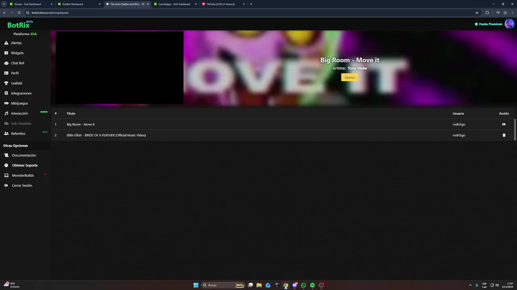Mute the audio on the BotRix tab
The height and width of the screenshot is (290, 517).
143,4
